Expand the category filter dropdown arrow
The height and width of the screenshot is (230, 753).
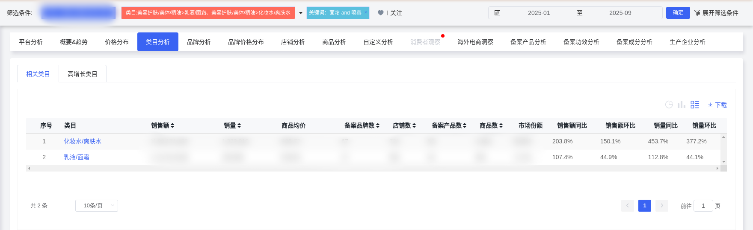[301, 13]
